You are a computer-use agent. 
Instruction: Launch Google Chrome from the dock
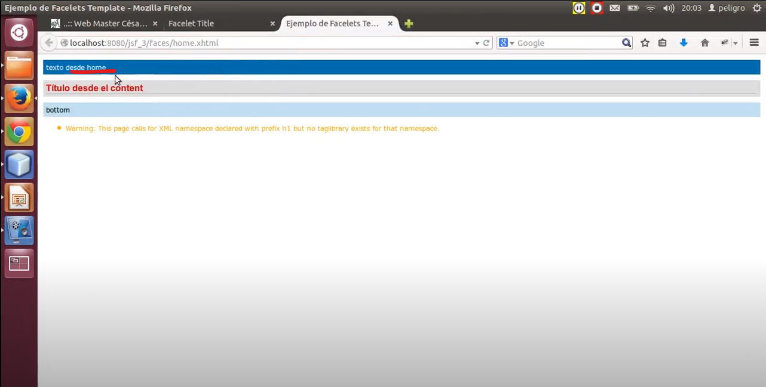(x=19, y=132)
